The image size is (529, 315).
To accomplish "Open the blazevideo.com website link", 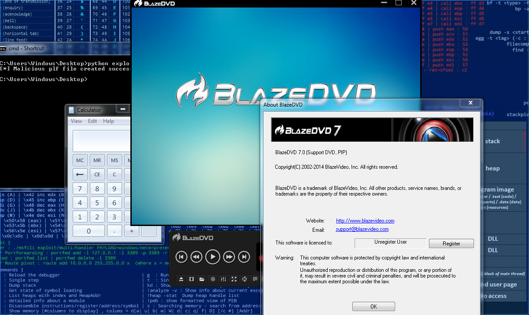I will [x=365, y=221].
